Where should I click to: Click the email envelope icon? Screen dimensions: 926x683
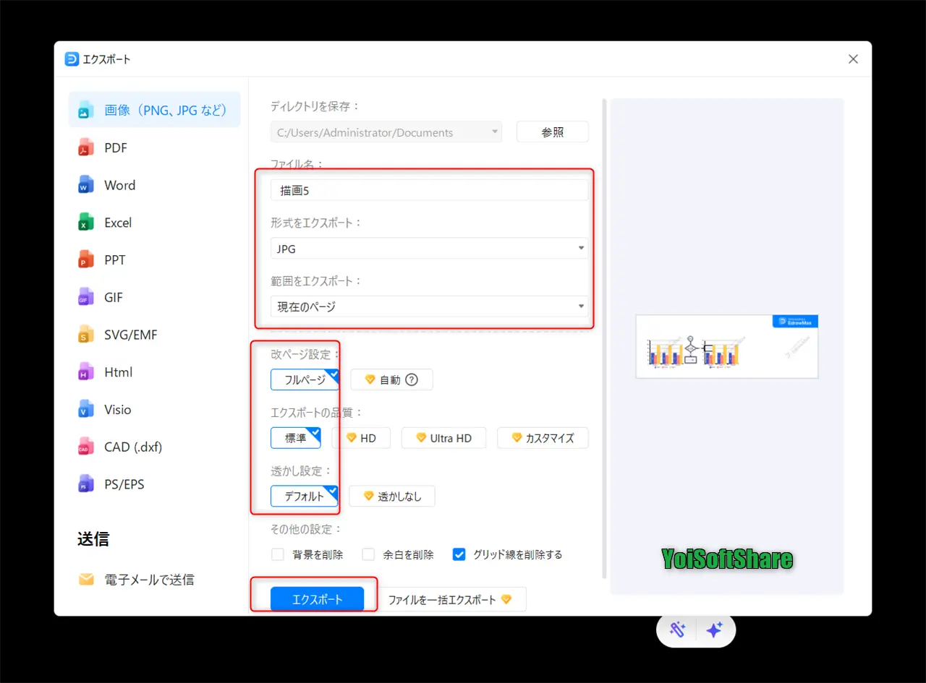[86, 580]
